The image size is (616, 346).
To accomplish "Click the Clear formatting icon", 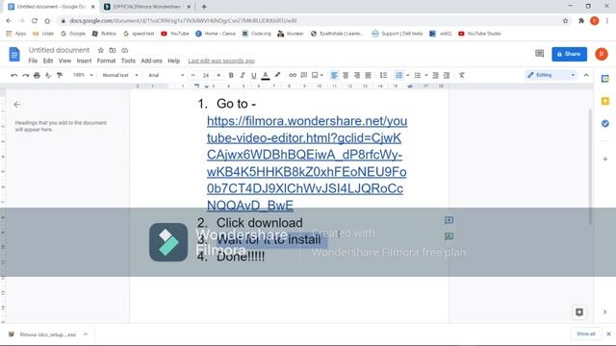I will [x=462, y=75].
